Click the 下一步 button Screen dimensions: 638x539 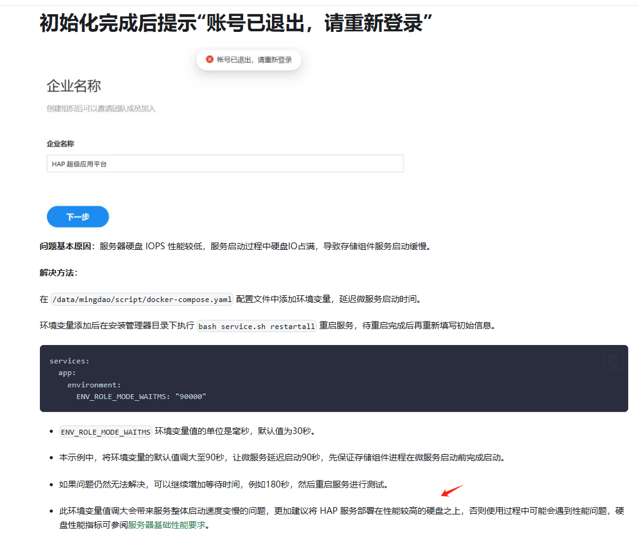tap(78, 217)
